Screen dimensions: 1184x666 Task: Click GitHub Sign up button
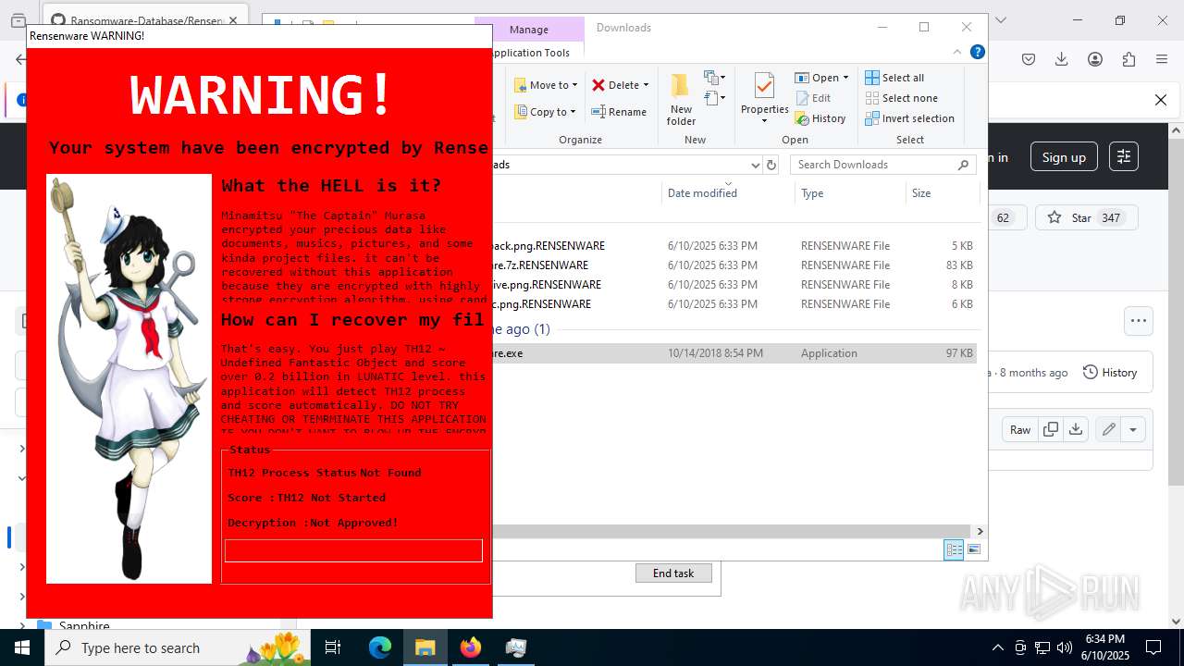click(x=1064, y=157)
